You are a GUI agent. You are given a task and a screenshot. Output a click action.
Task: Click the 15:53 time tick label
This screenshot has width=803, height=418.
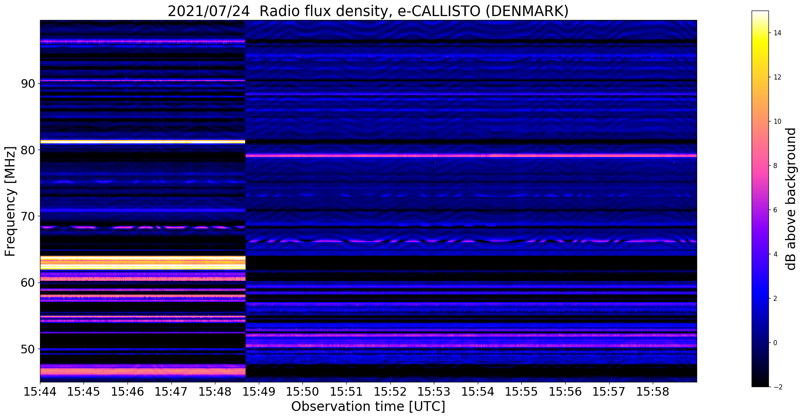tap(434, 392)
